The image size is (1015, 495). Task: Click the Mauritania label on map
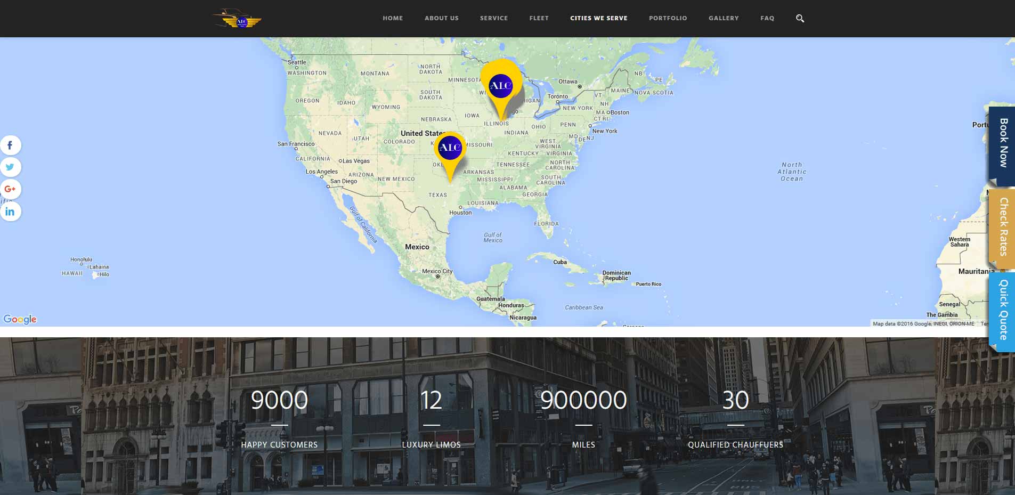pyautogui.click(x=976, y=271)
